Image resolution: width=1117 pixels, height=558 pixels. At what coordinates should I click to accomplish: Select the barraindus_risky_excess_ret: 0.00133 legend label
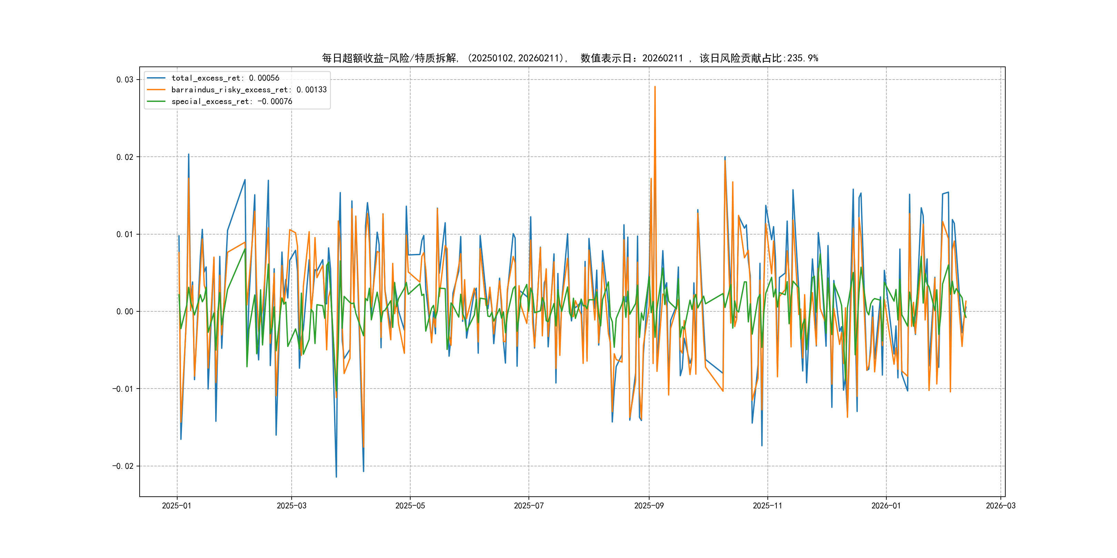click(x=249, y=90)
